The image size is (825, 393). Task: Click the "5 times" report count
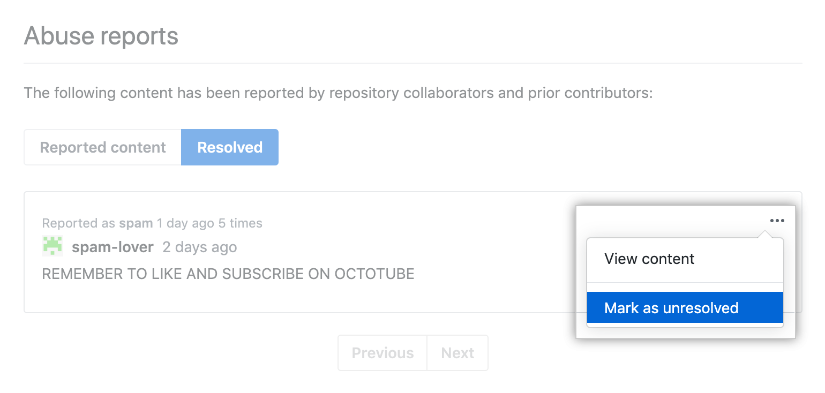[241, 223]
